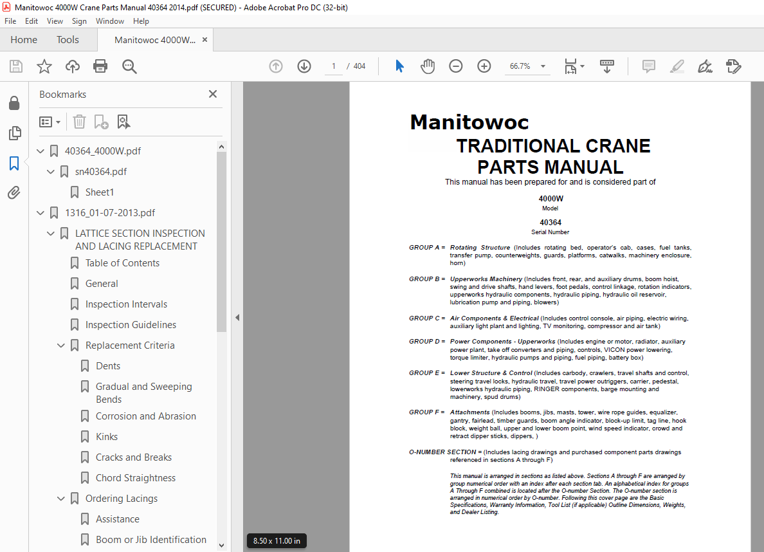The image size is (764, 552).
Task: Close the Bookmarks panel
Action: (213, 94)
